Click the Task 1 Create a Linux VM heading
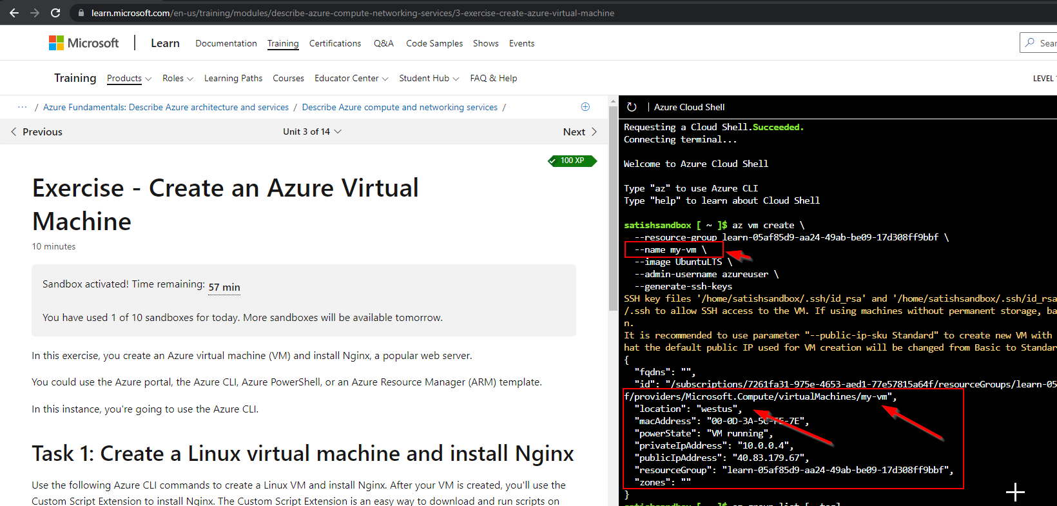The width and height of the screenshot is (1057, 506). 303,454
